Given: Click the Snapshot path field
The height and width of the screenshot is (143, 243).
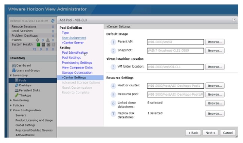Looking at the screenshot, I should coord(176,51).
